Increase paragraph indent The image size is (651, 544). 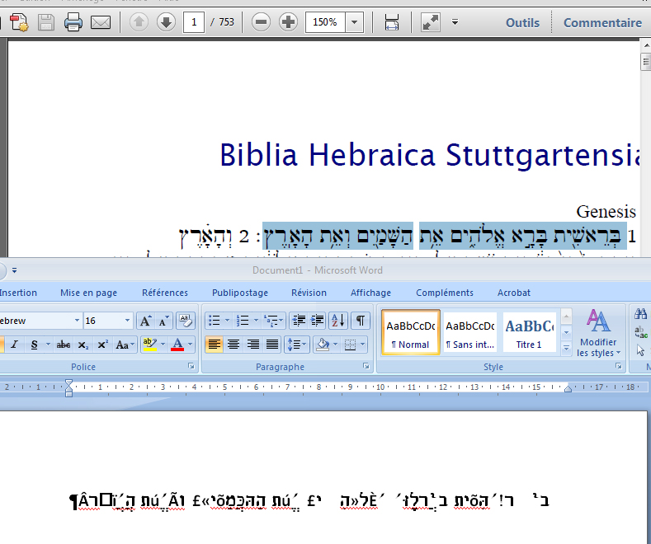[317, 321]
